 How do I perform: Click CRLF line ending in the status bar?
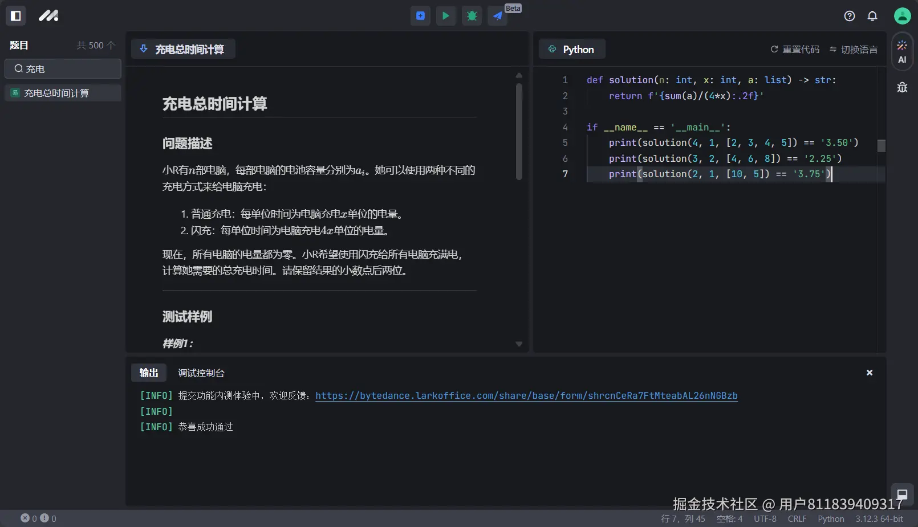point(797,518)
